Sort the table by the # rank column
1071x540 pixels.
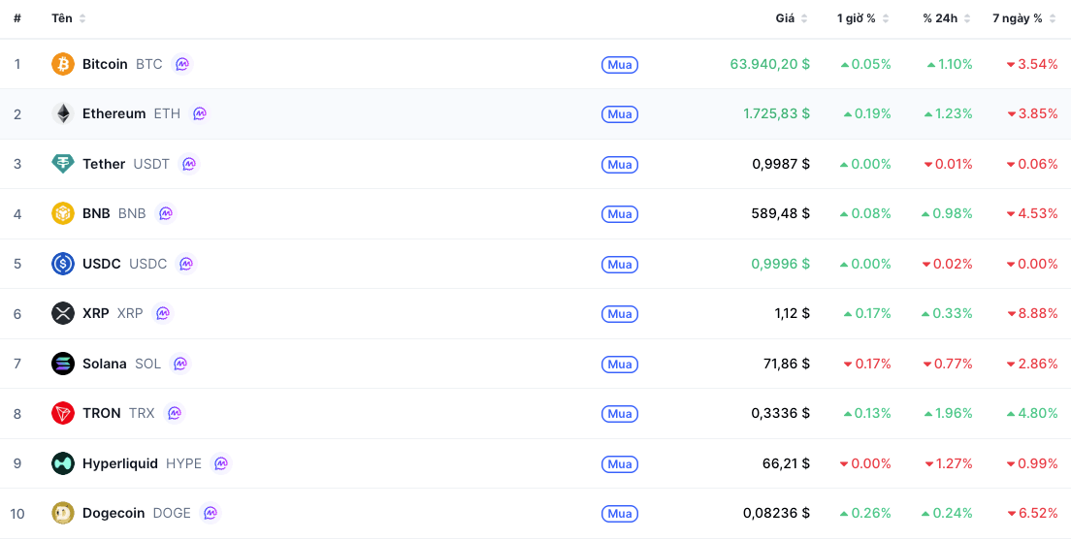(17, 18)
